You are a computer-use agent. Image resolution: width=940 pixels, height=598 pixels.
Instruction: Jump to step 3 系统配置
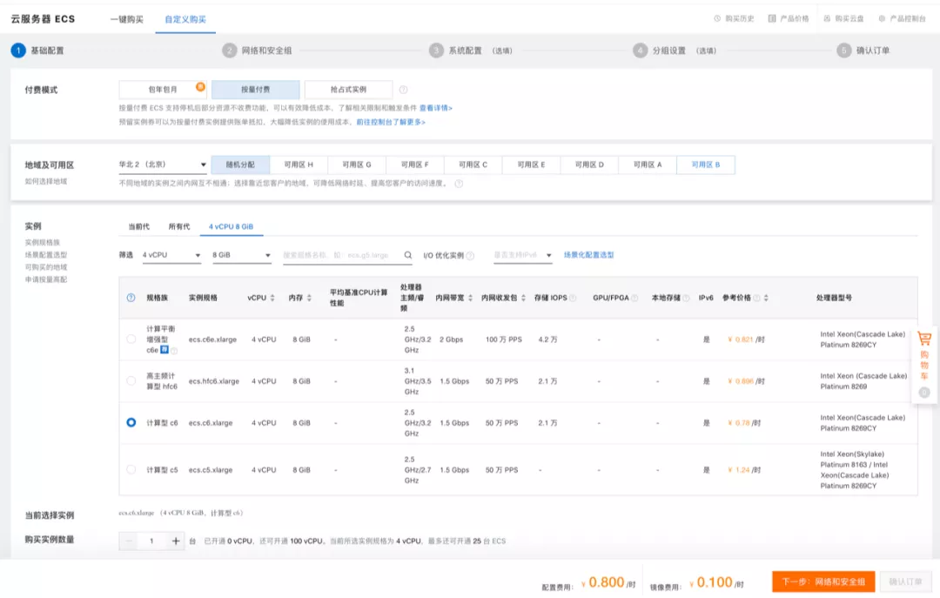471,50
